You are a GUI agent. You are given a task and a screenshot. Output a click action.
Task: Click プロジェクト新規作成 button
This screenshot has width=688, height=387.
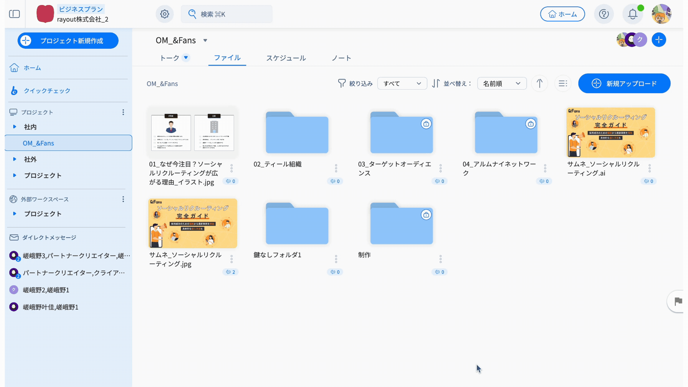tap(68, 41)
